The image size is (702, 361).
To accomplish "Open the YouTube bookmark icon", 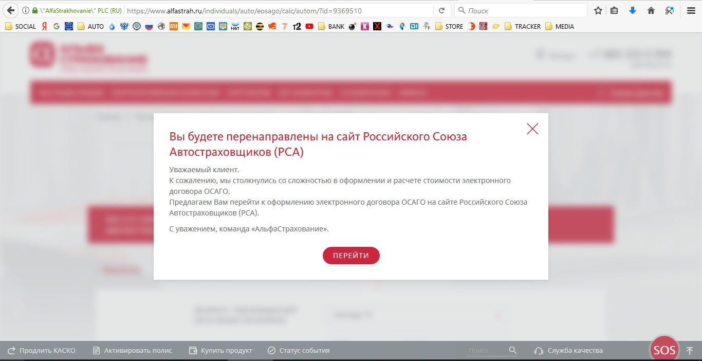I will tap(309, 26).
